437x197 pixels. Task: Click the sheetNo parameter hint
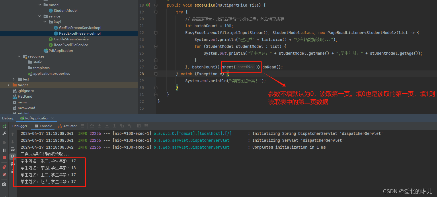point(246,67)
